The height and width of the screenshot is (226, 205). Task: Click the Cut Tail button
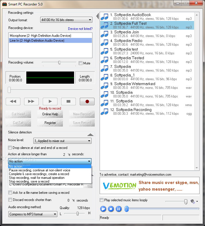coord(18,123)
